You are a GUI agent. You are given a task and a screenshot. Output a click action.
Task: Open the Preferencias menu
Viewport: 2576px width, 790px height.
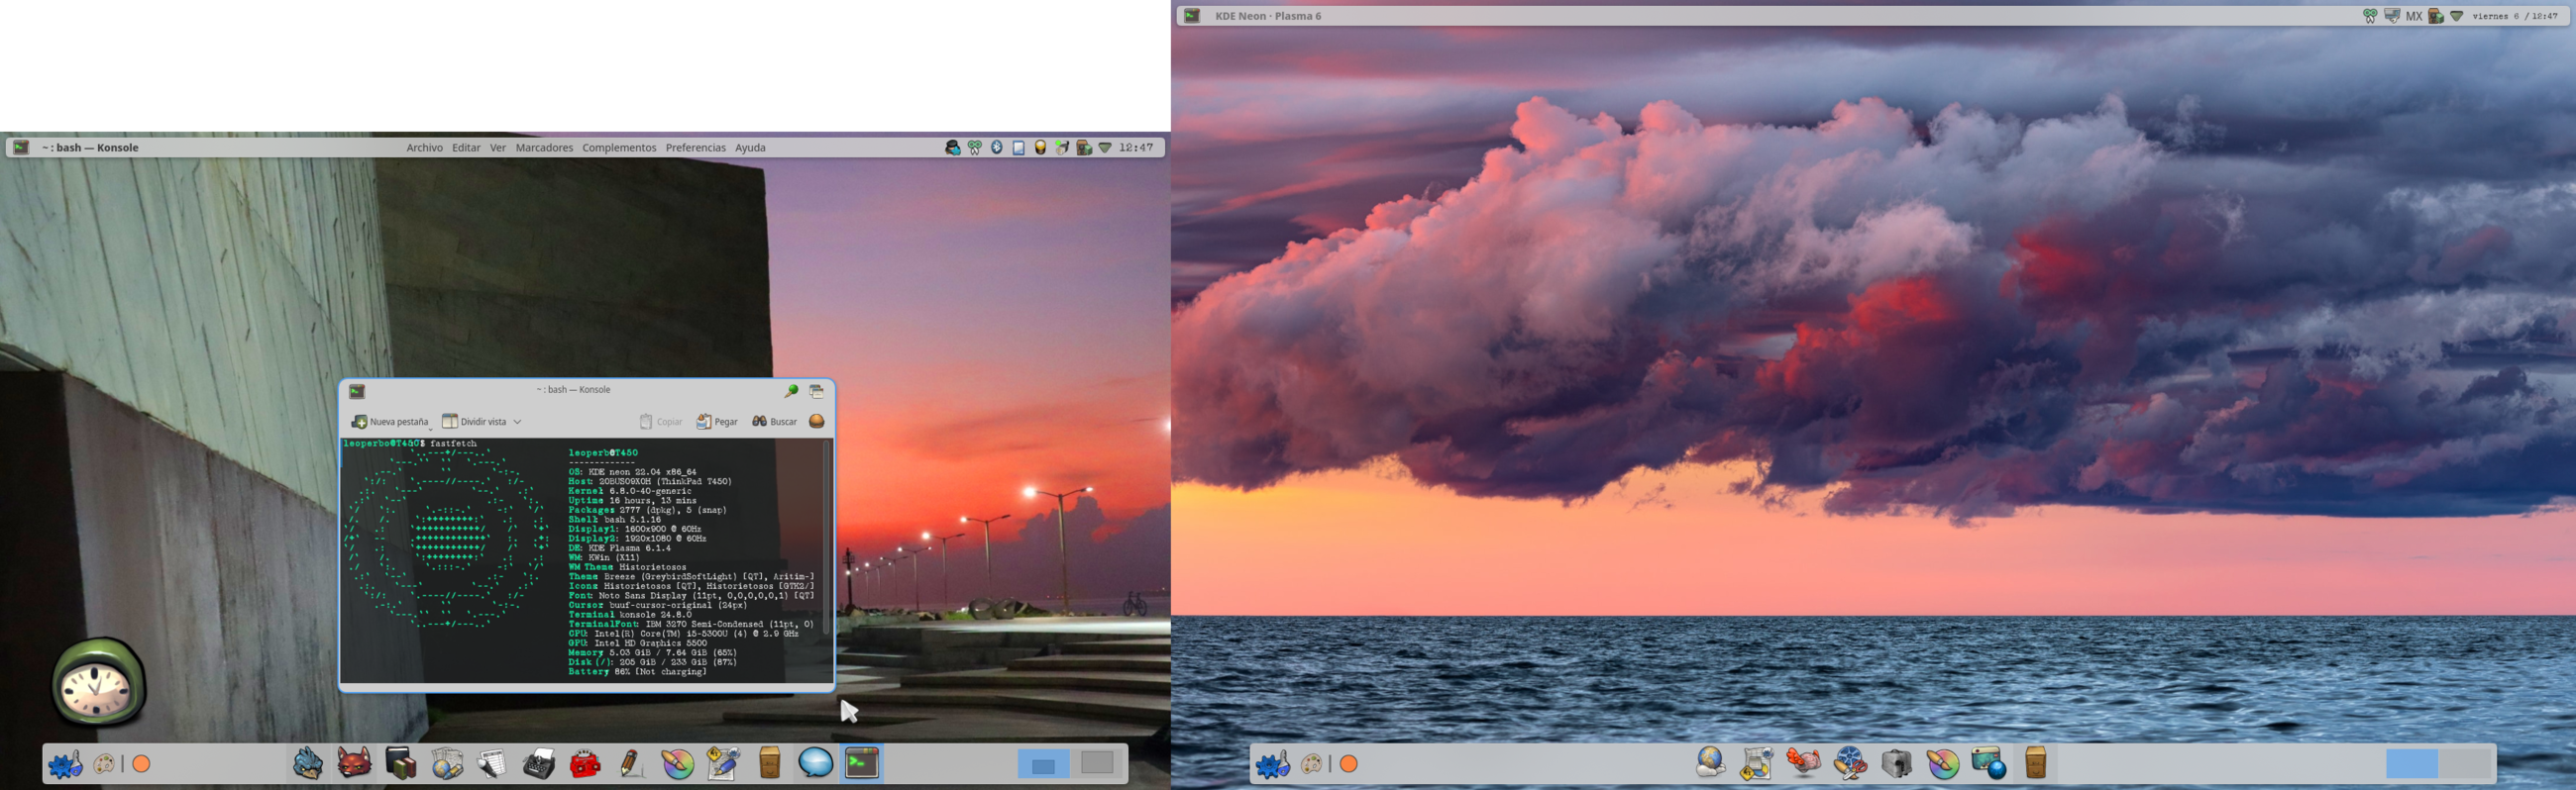695,148
